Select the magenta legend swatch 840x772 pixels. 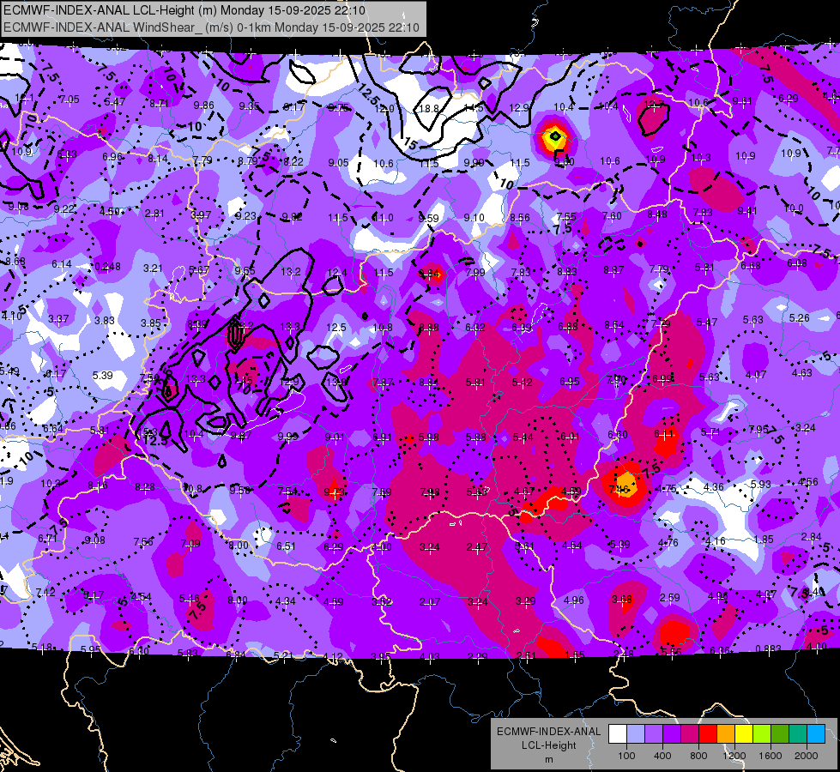pyautogui.click(x=690, y=734)
